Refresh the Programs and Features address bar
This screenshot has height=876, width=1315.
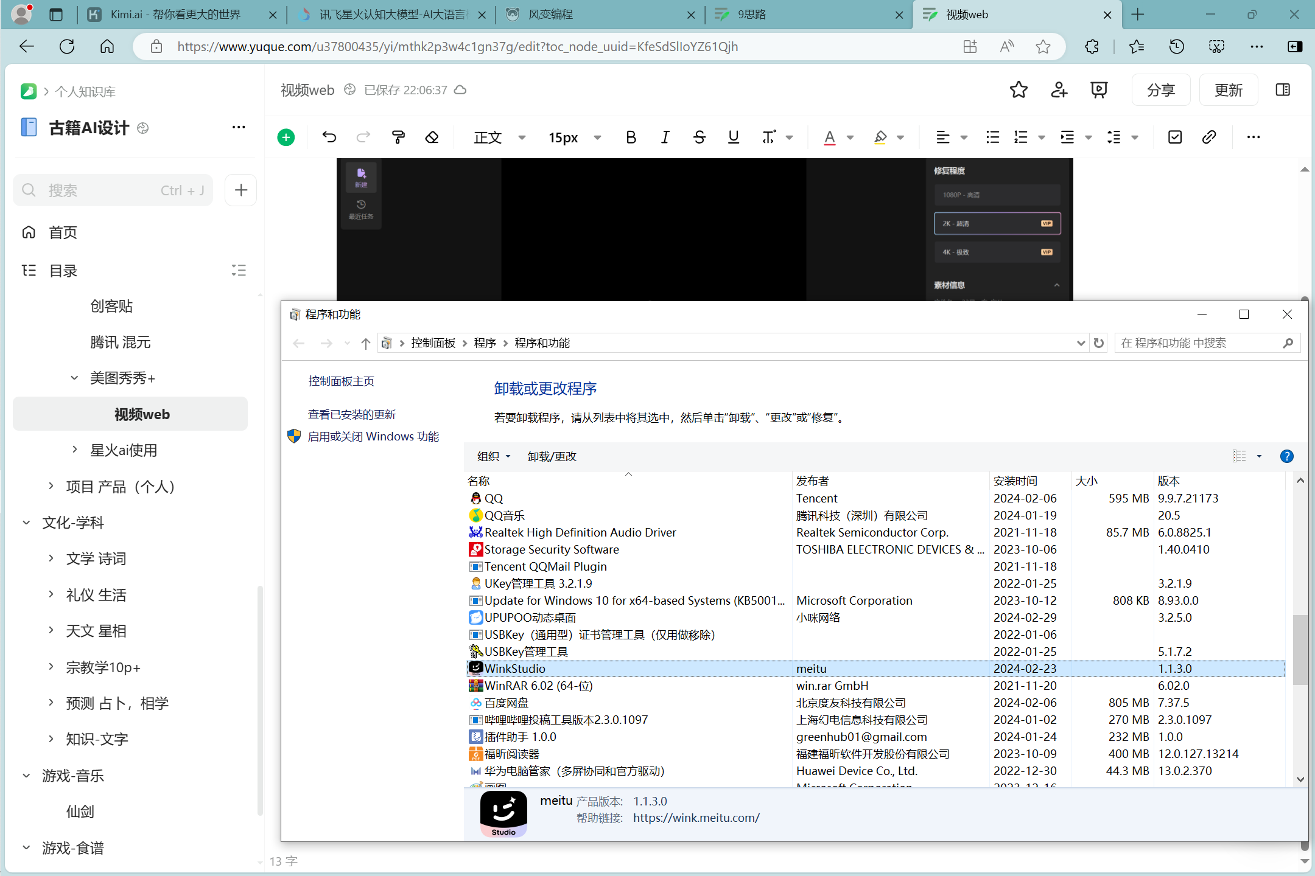tap(1099, 343)
